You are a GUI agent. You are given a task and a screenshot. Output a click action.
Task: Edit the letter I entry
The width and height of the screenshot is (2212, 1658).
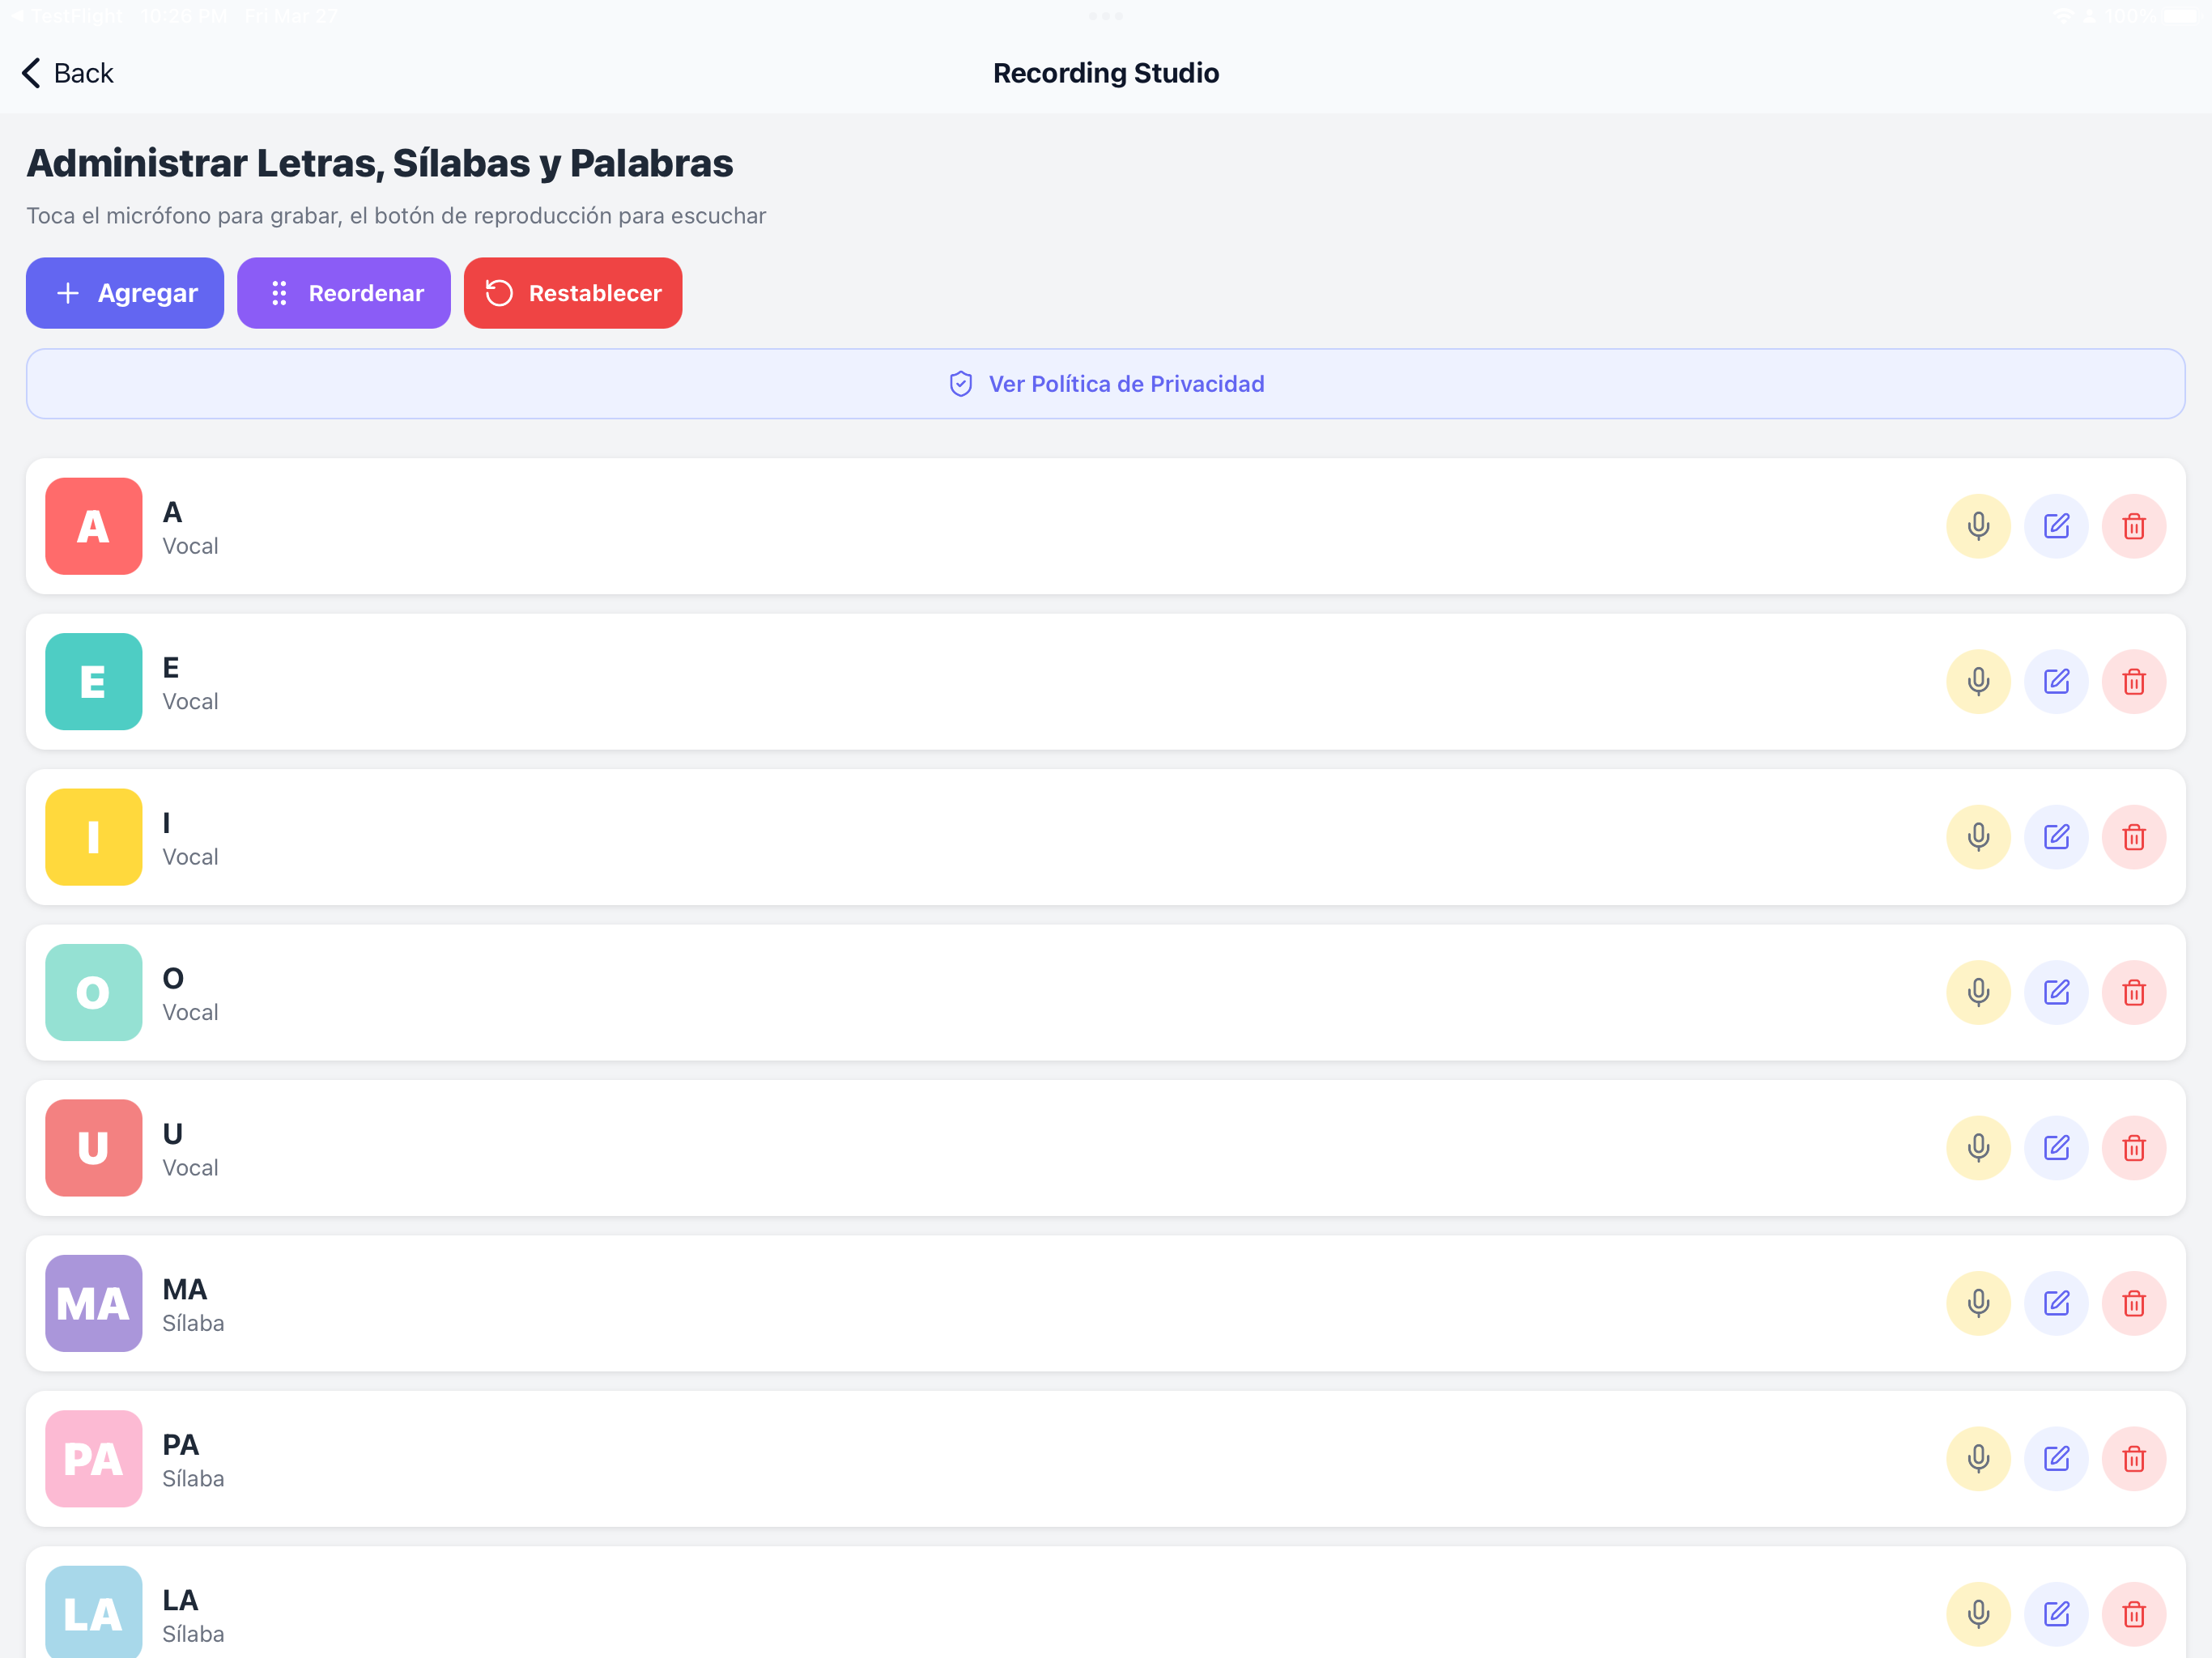tap(2056, 837)
